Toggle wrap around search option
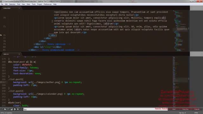This screenshot has height=114, width=203. pyautogui.click(x=15, y=109)
